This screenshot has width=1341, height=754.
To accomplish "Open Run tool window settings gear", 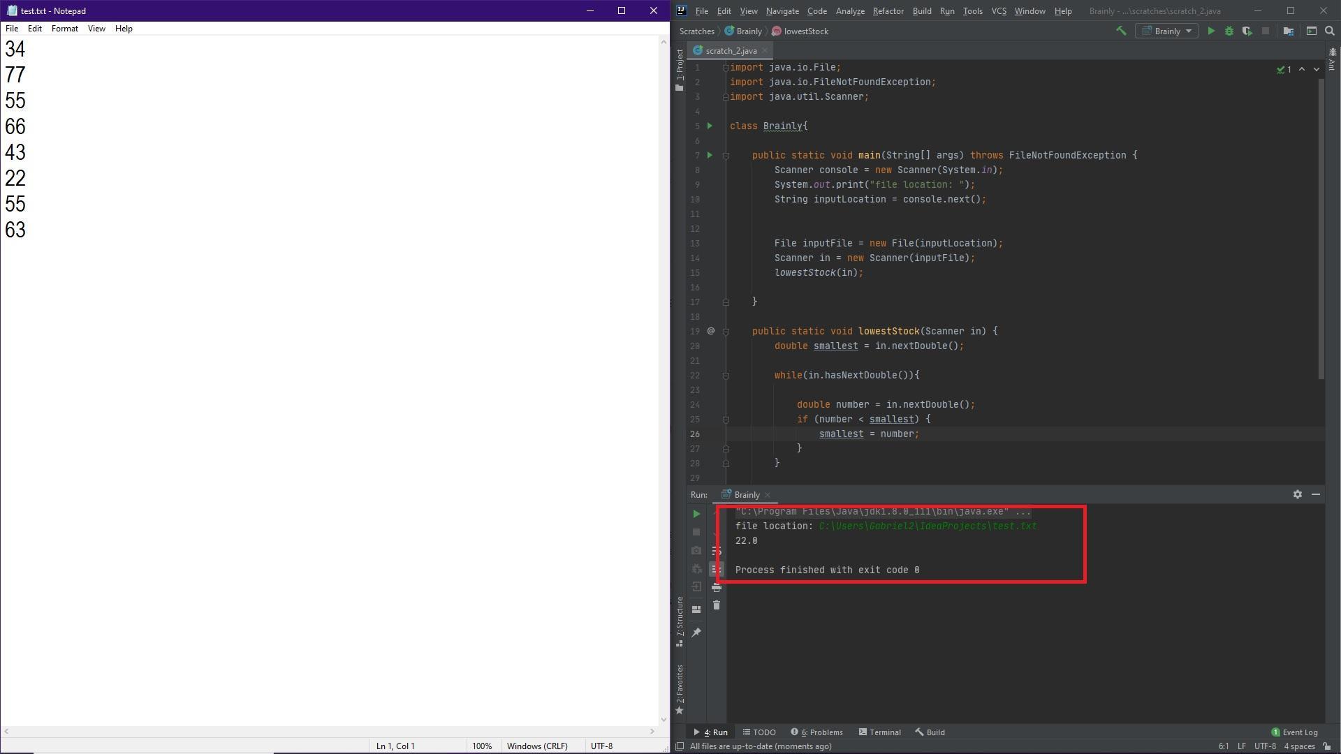I will [x=1298, y=494].
